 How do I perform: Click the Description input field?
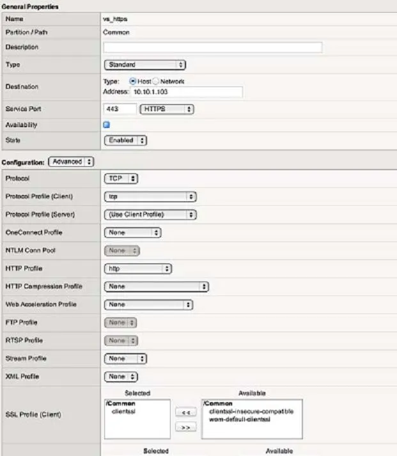(213, 47)
